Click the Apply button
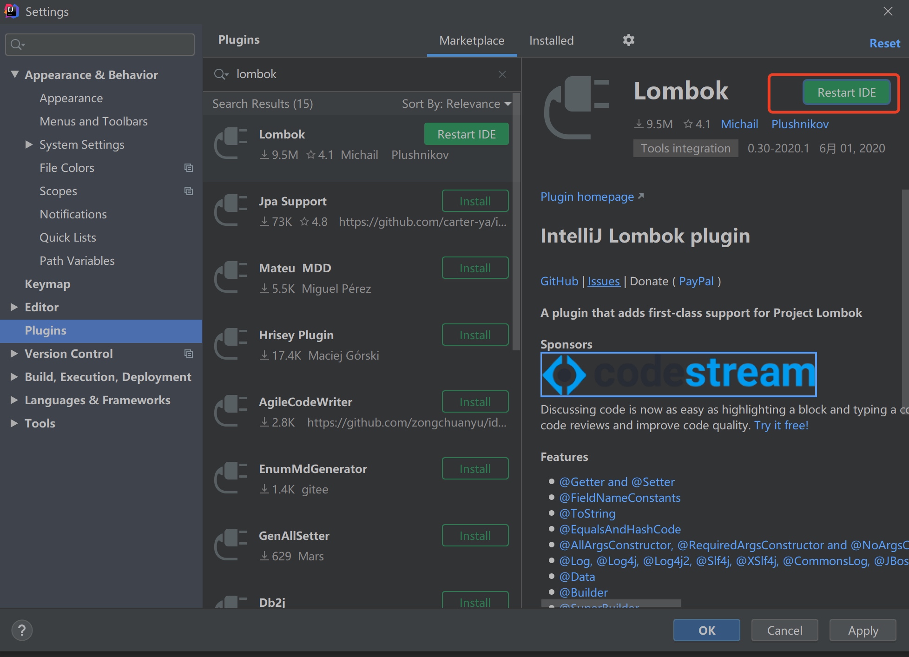 tap(863, 630)
